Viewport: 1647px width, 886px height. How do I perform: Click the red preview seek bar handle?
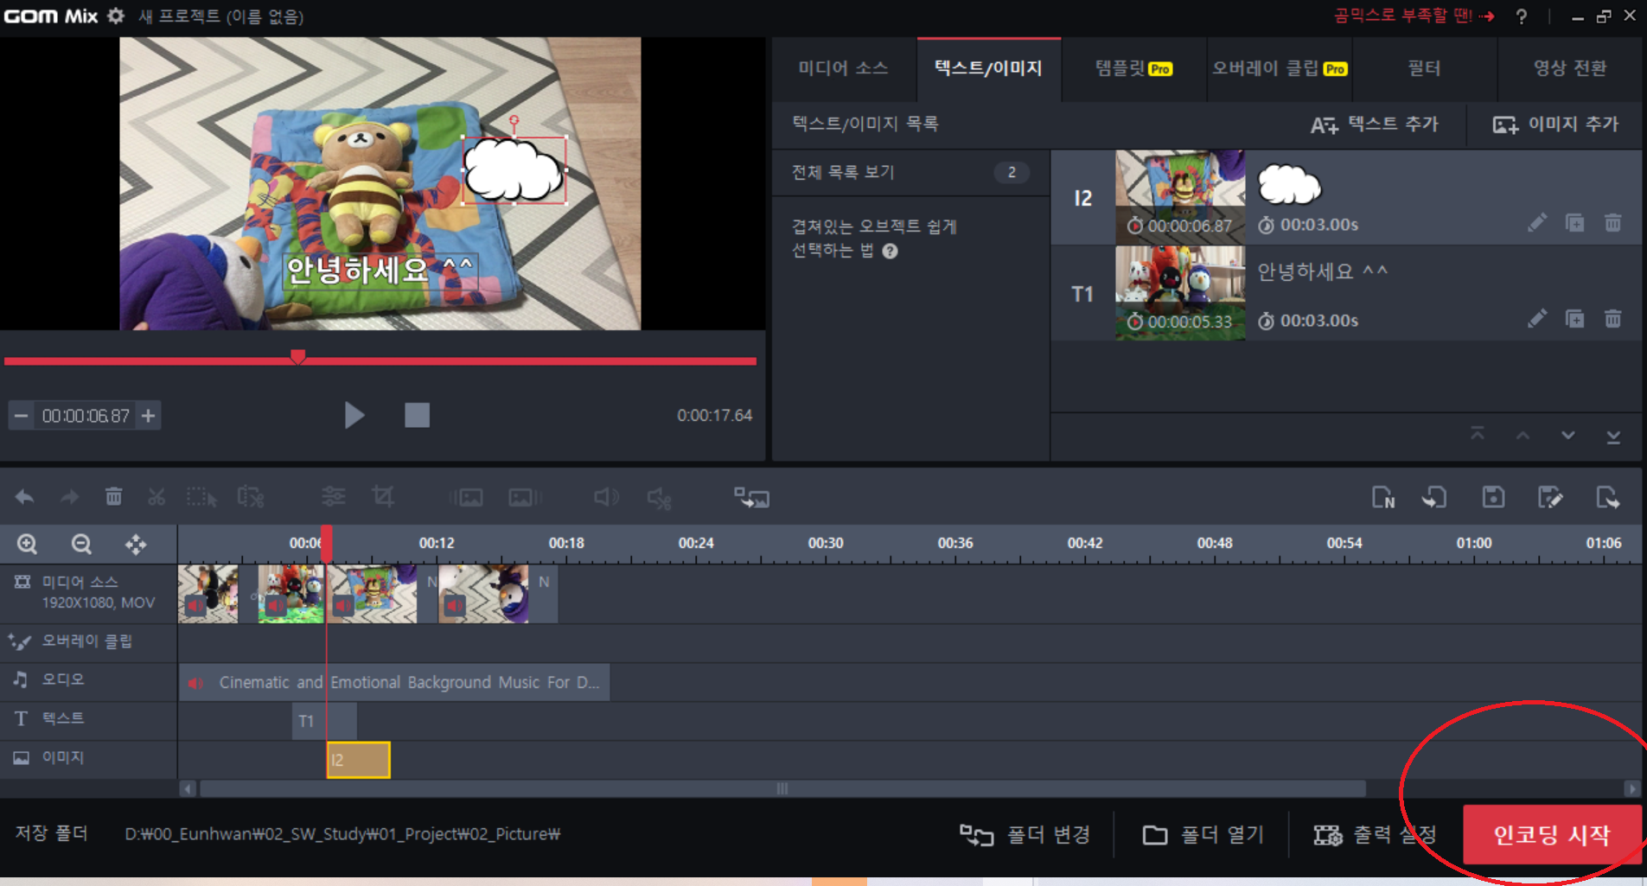coord(298,357)
